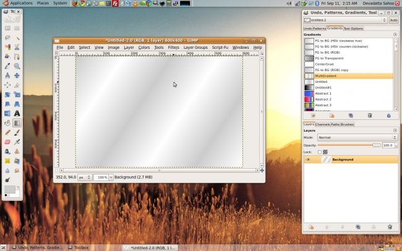Select the Rectangle Select tool
Image resolution: width=402 pixels, height=251 pixels.
[x=7, y=28]
